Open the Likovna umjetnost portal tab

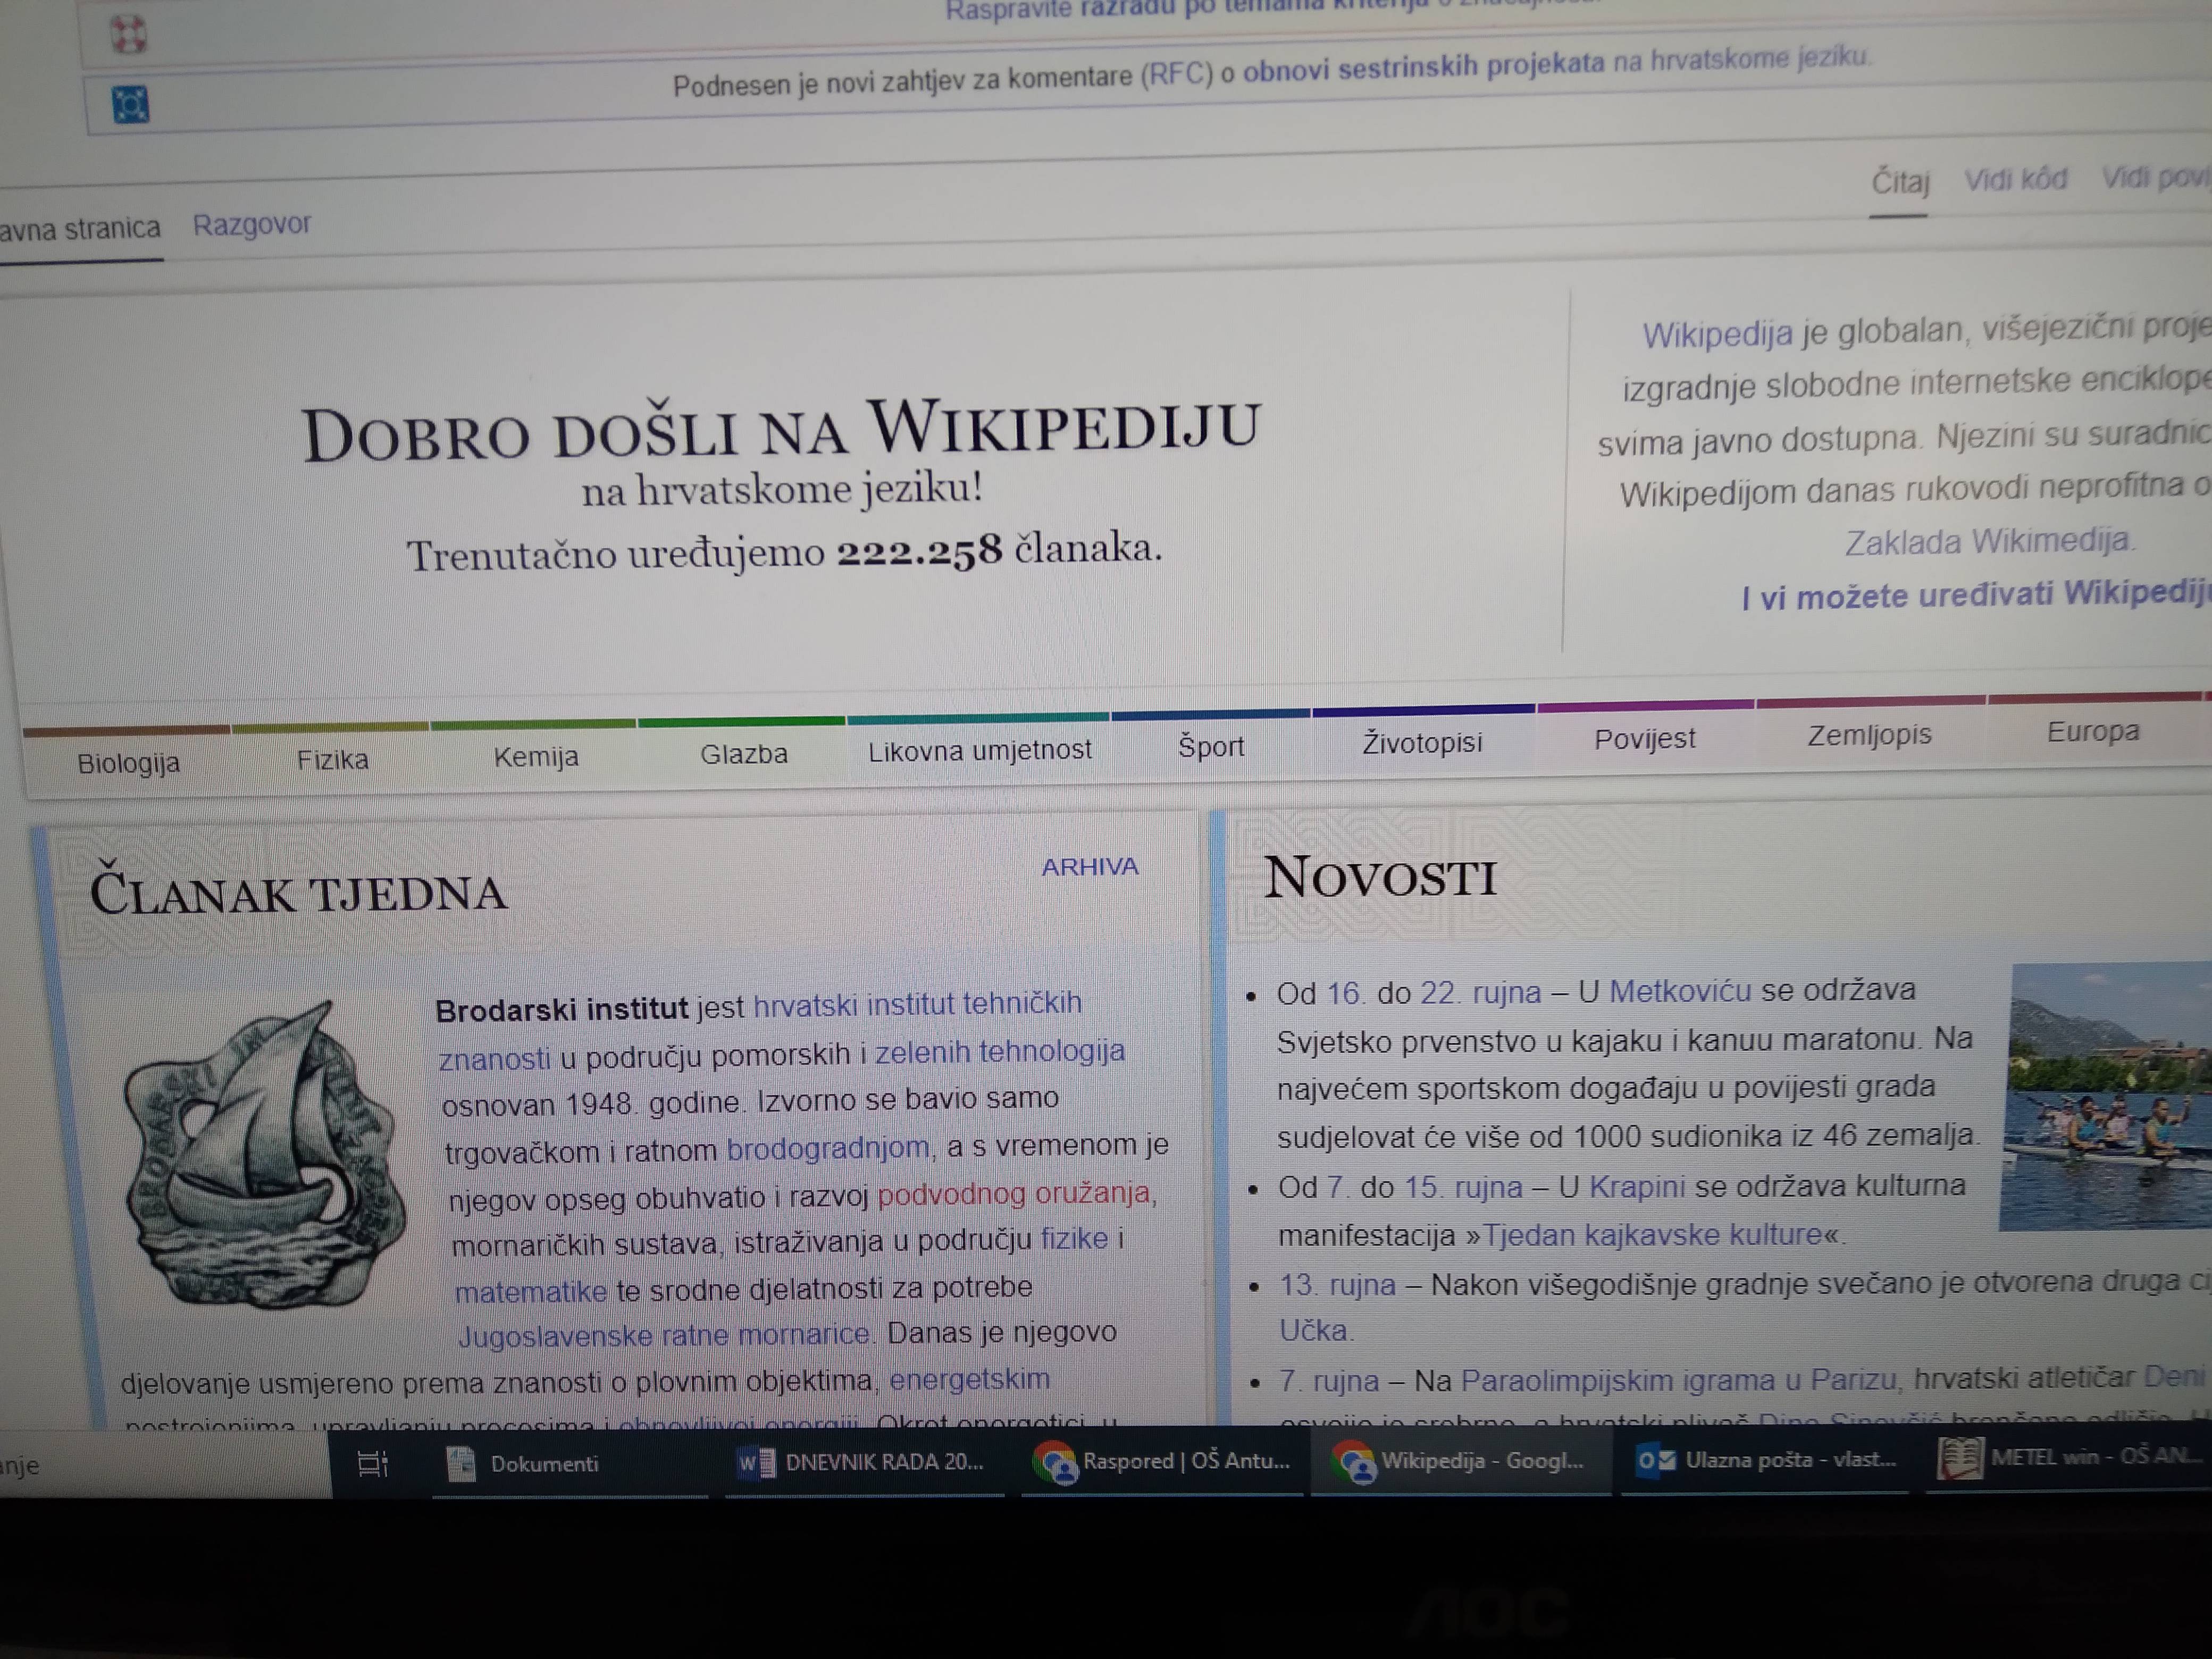click(980, 750)
